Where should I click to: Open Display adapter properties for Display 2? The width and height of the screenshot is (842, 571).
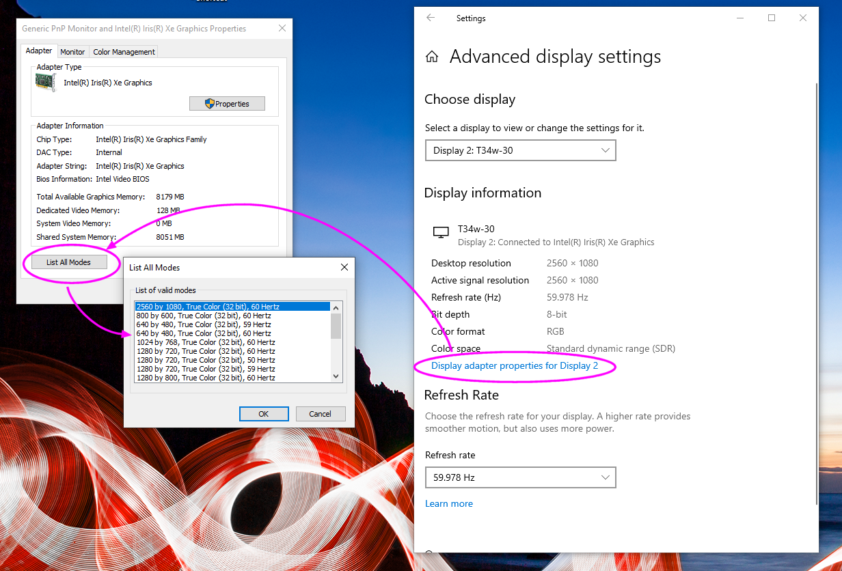[x=515, y=366]
